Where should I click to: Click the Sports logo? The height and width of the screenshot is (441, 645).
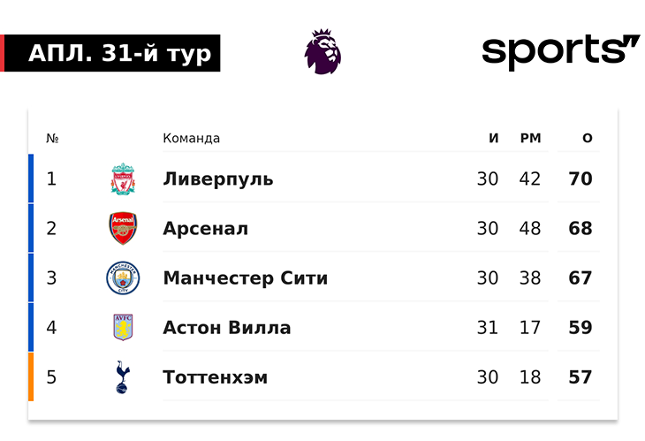pos(560,51)
